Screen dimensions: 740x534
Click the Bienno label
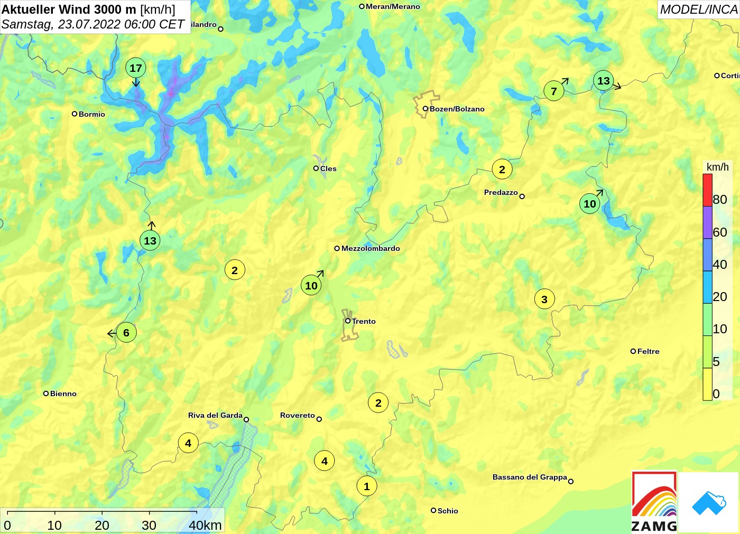[x=63, y=394]
